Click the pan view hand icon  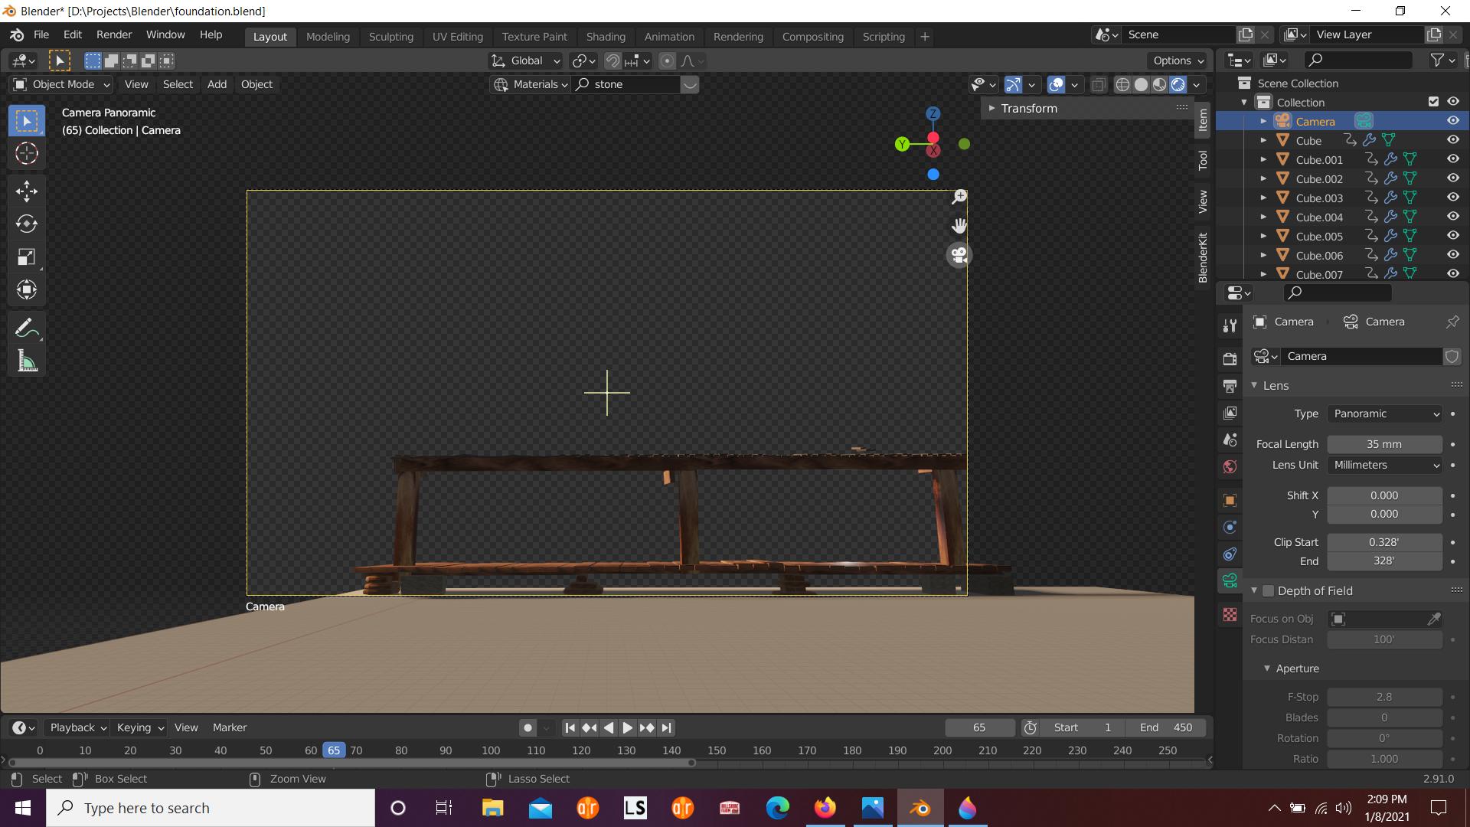click(959, 226)
